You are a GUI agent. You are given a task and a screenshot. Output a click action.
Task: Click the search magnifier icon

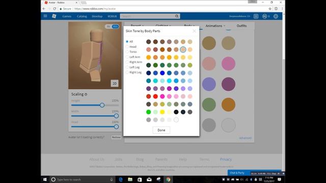(177, 16)
